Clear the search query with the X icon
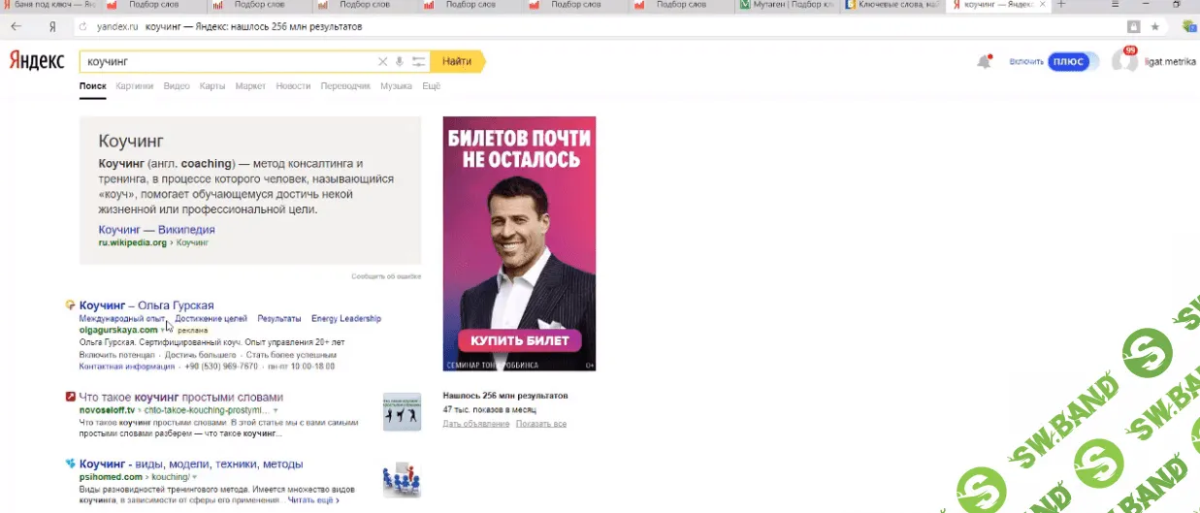The width and height of the screenshot is (1200, 513). coord(382,62)
